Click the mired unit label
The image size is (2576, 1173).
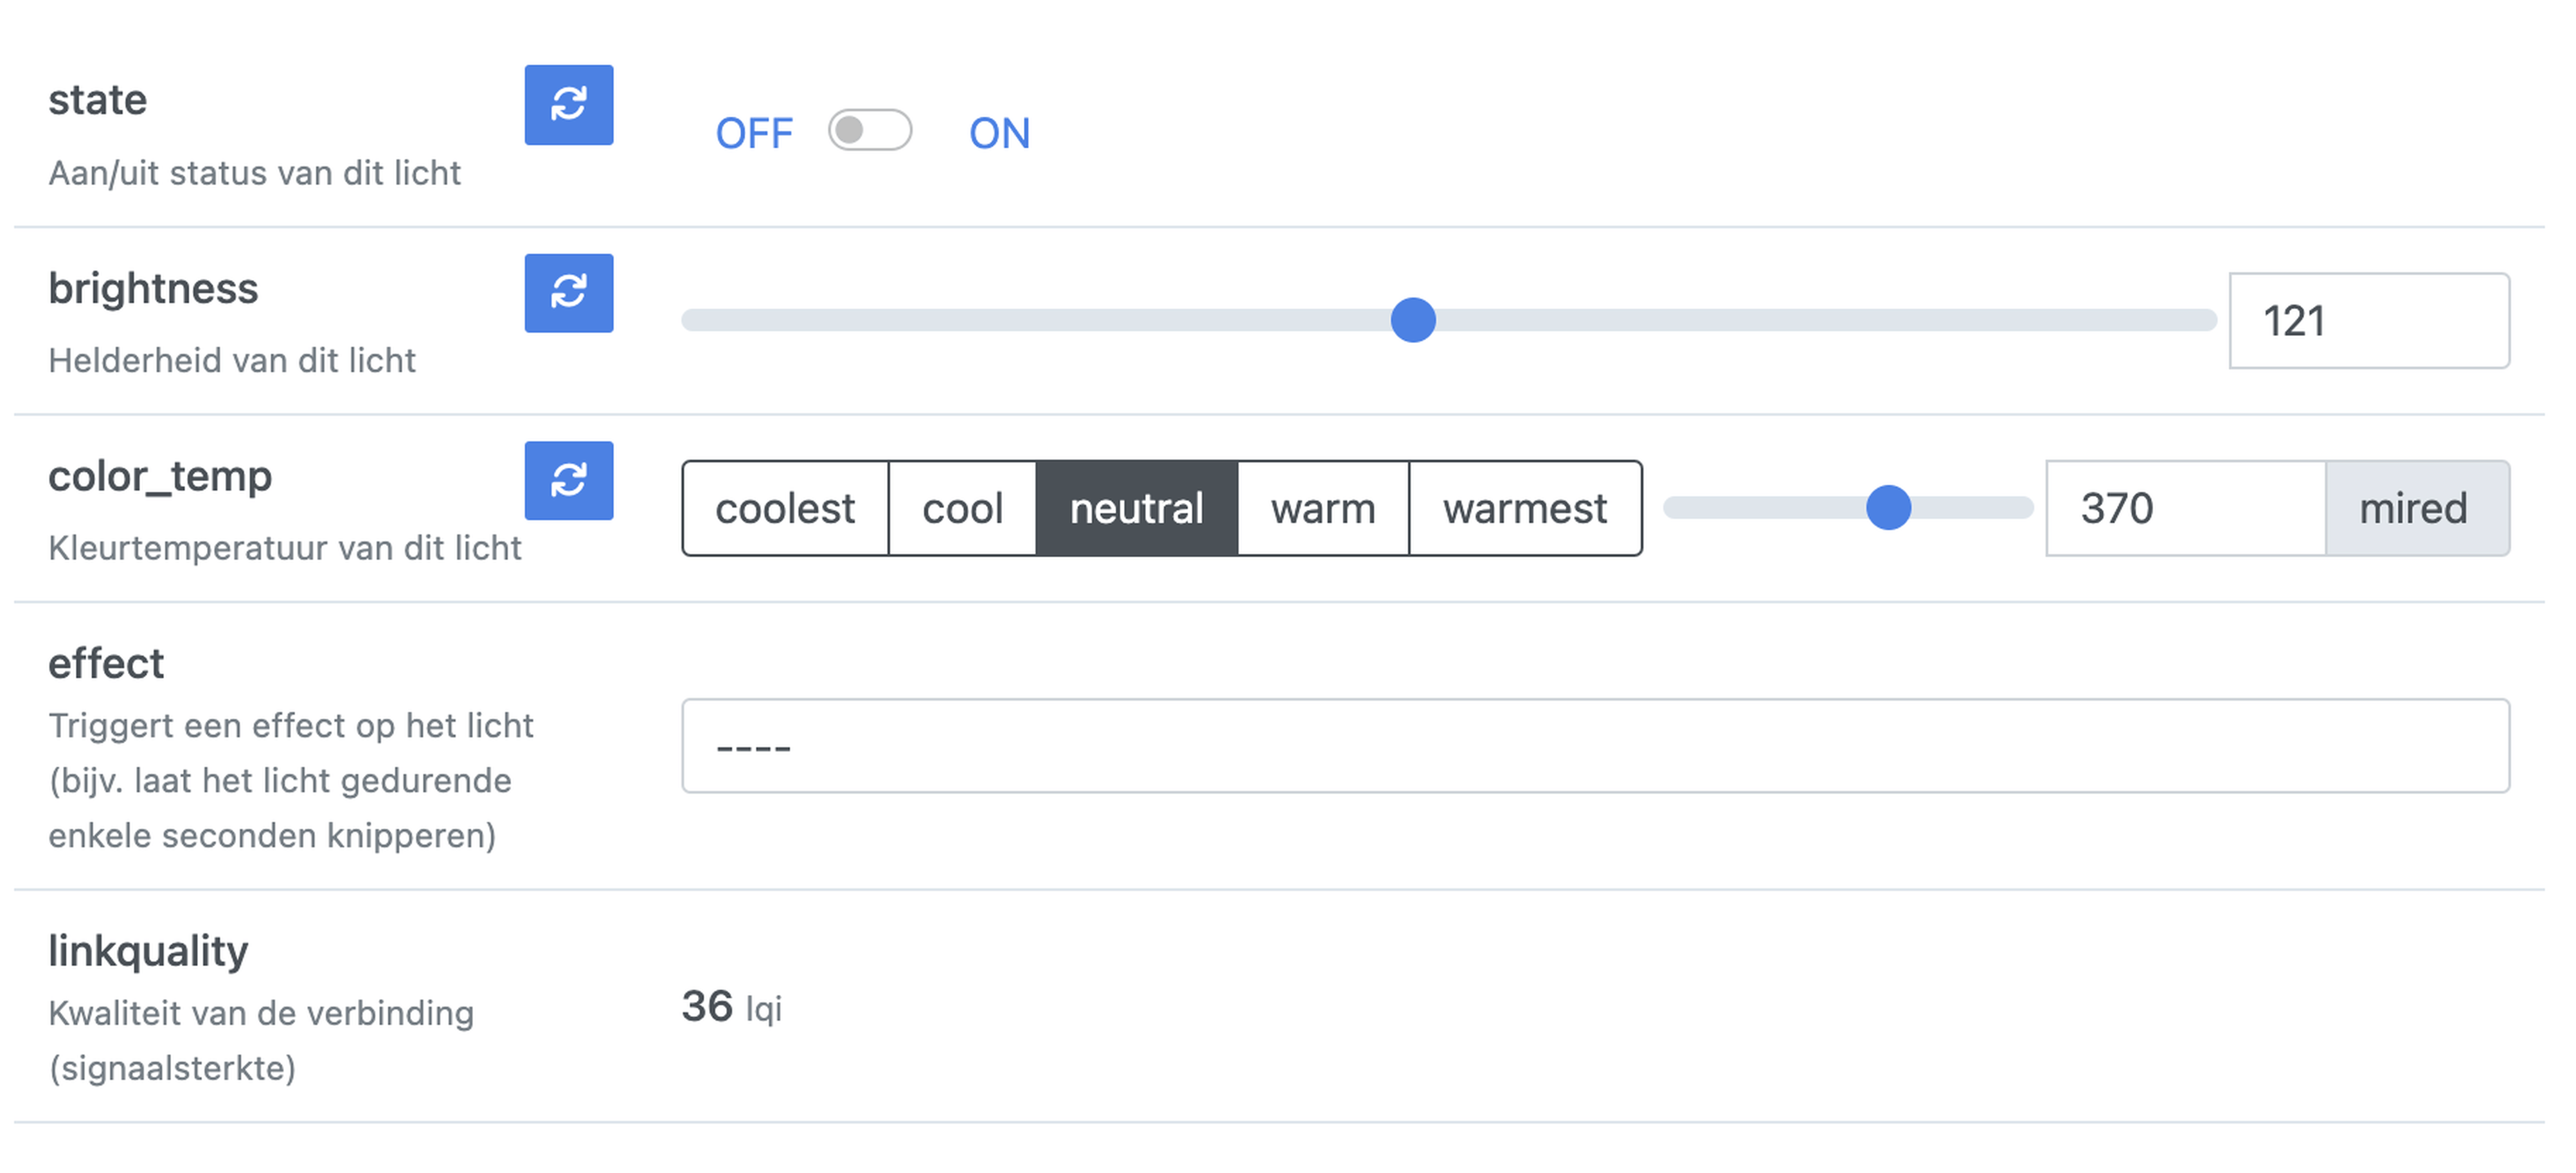tap(2413, 509)
